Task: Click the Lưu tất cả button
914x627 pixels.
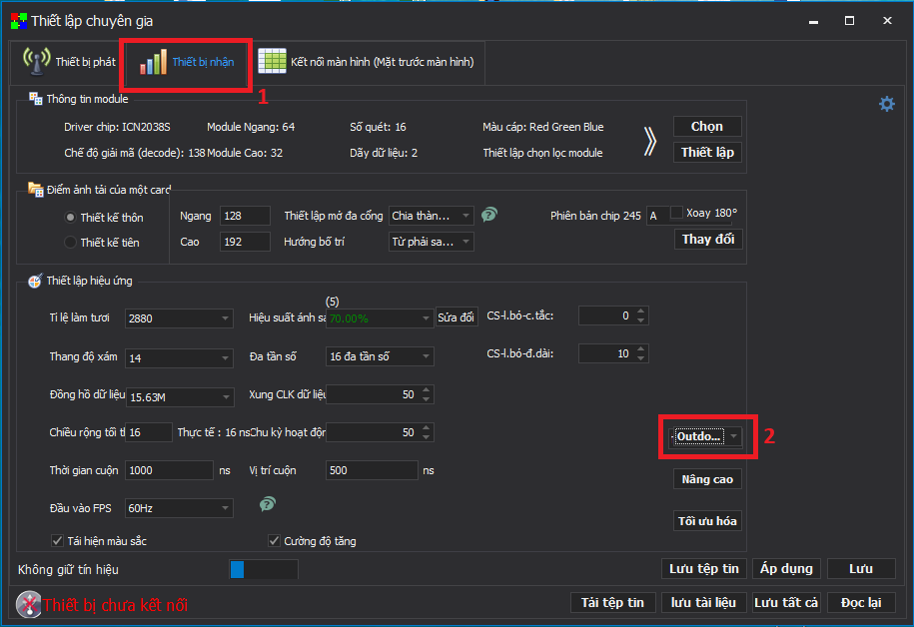Action: click(x=786, y=602)
